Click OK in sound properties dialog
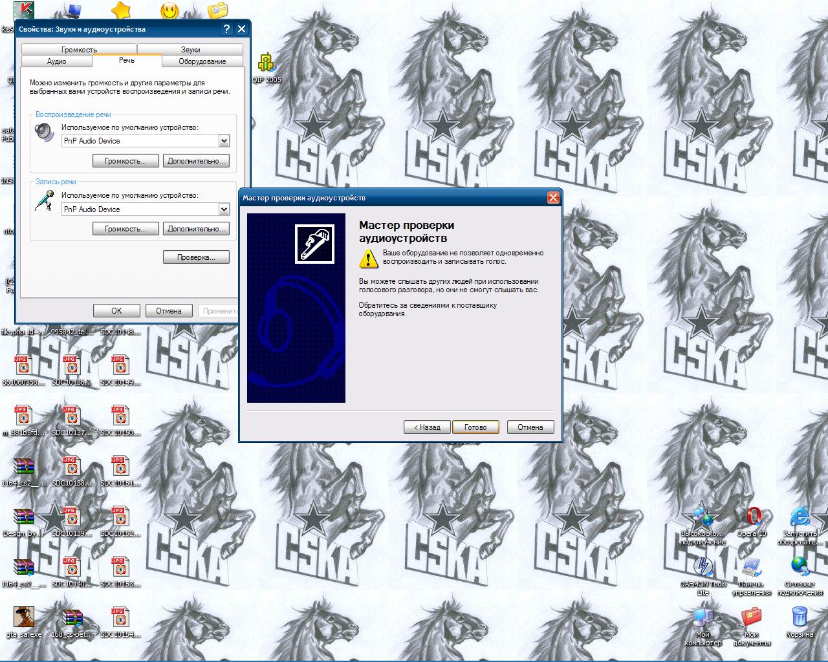 click(116, 311)
